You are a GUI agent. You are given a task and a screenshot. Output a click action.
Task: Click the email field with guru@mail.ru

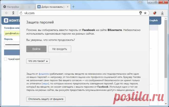[12, 33]
